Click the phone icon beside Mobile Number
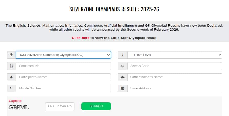Screen dimensions: 229x116 point(11,88)
